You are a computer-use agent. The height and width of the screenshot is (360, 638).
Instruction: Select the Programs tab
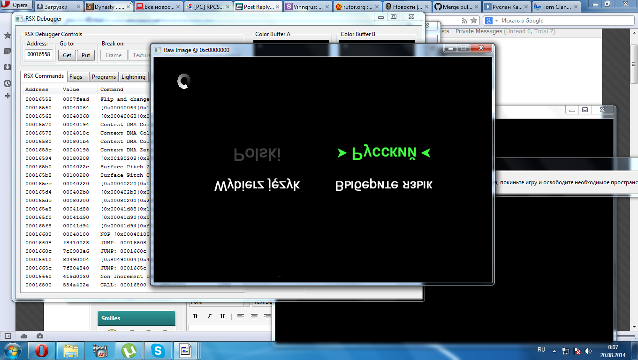tap(104, 77)
